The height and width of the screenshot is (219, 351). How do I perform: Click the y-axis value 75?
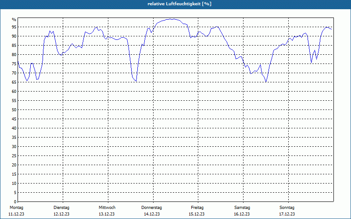[x=14, y=64]
